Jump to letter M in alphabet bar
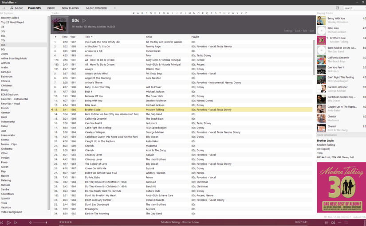This screenshot has height=226, width=366. (x=190, y=13)
